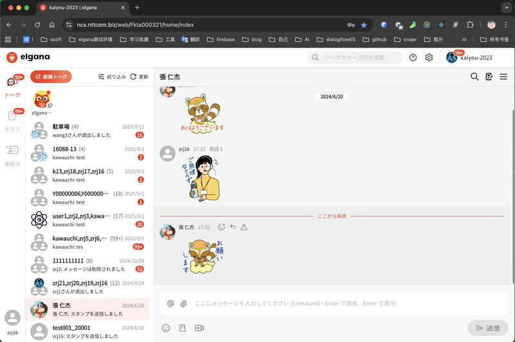
Task: Click the 既読 1 read status
Action: pyautogui.click(x=216, y=149)
